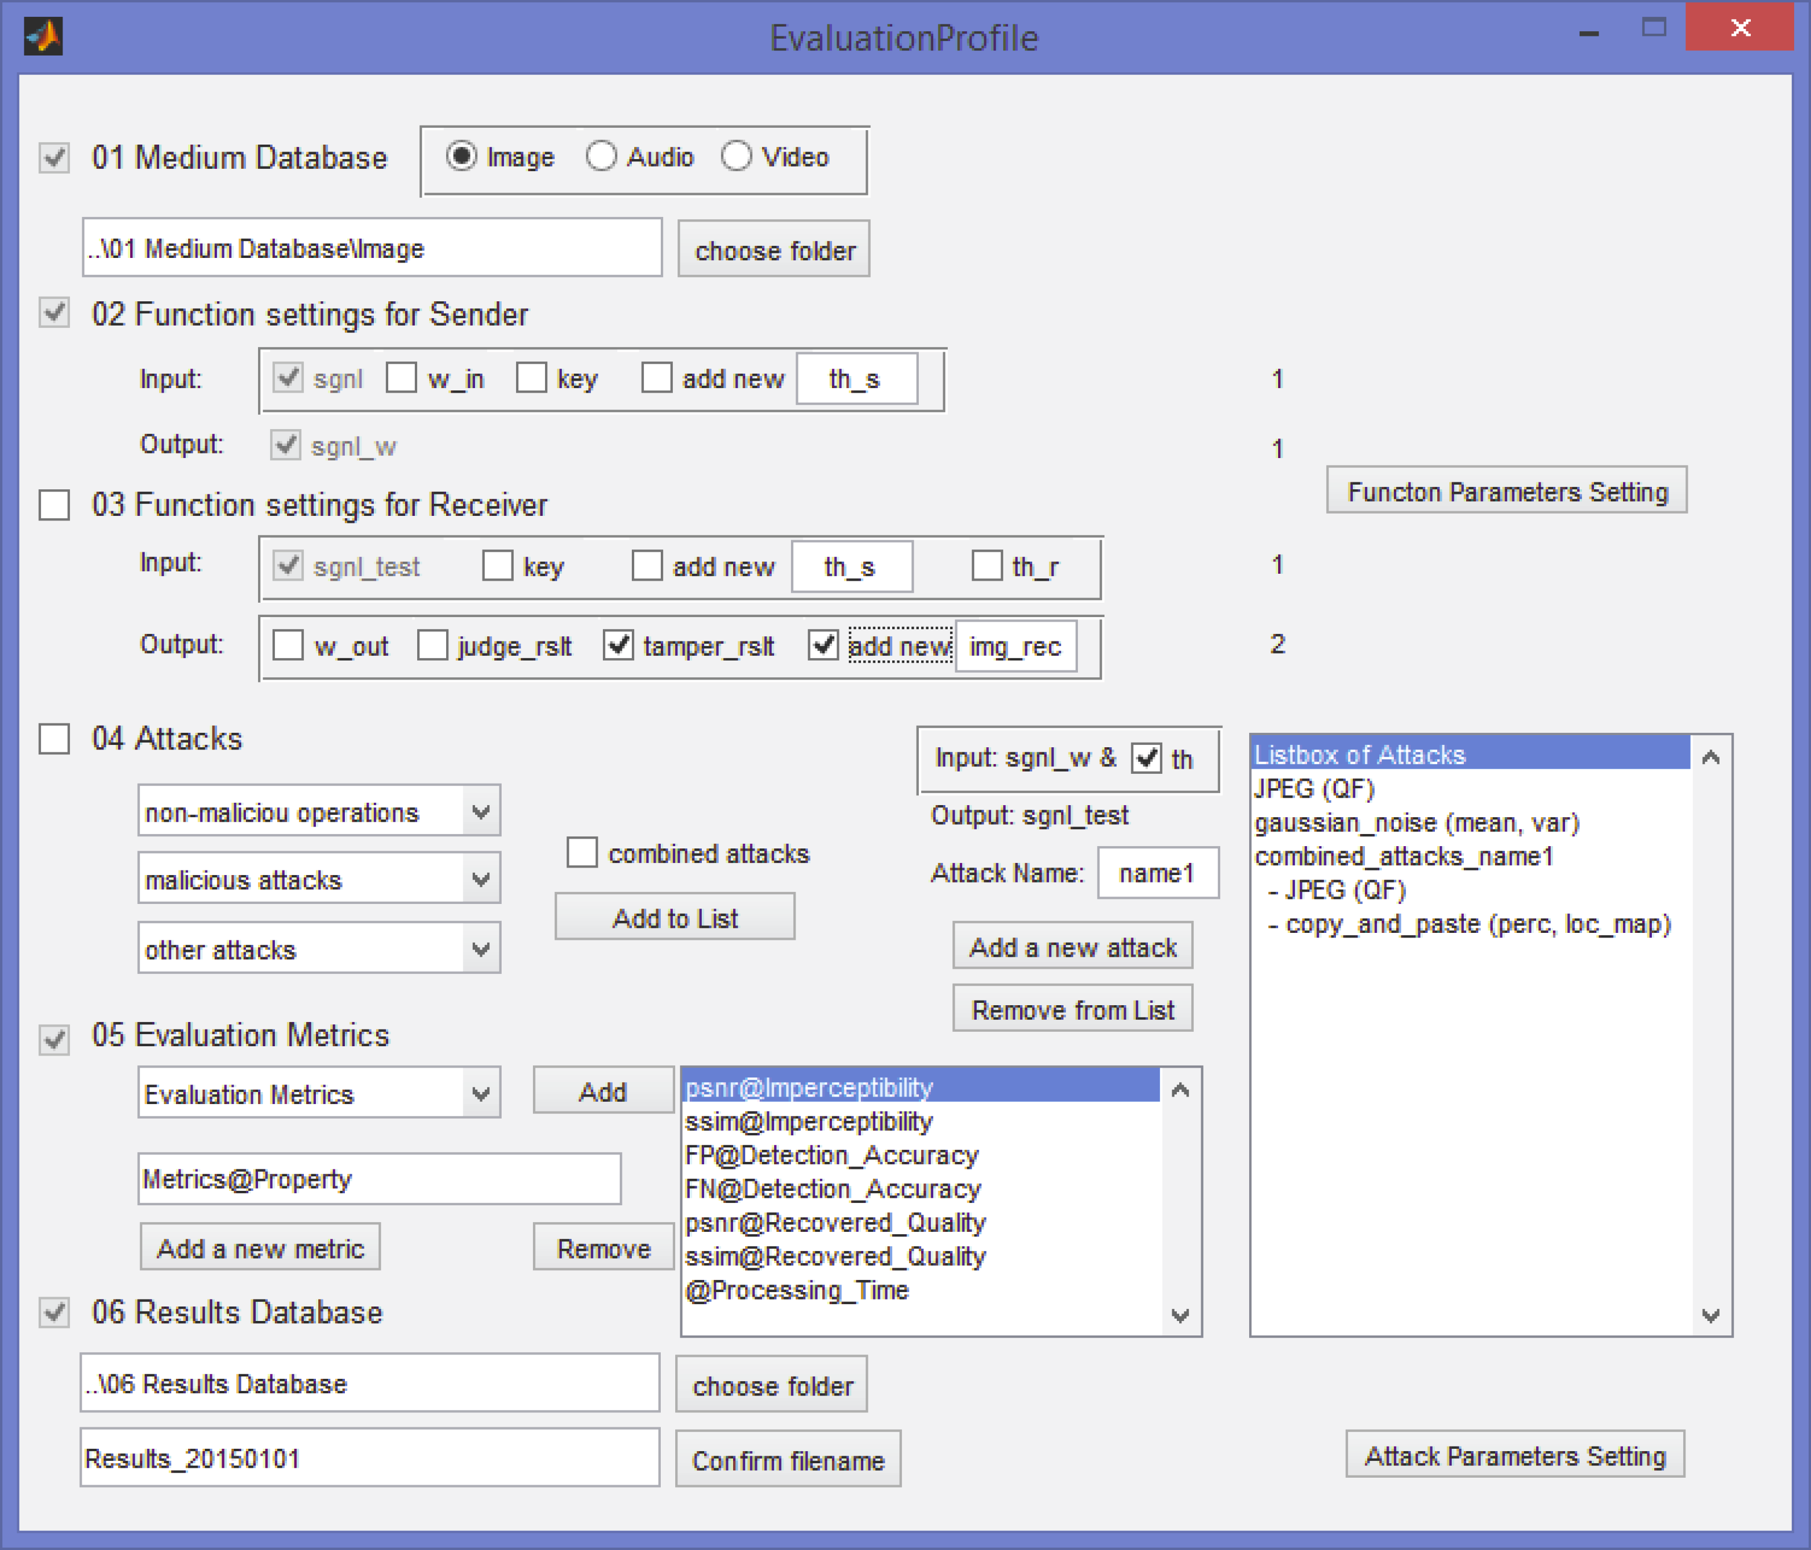Viewport: 1811px width, 1550px height.
Task: Select gaussian_noise (mean, var) in attacks list
Action: coord(1417,823)
